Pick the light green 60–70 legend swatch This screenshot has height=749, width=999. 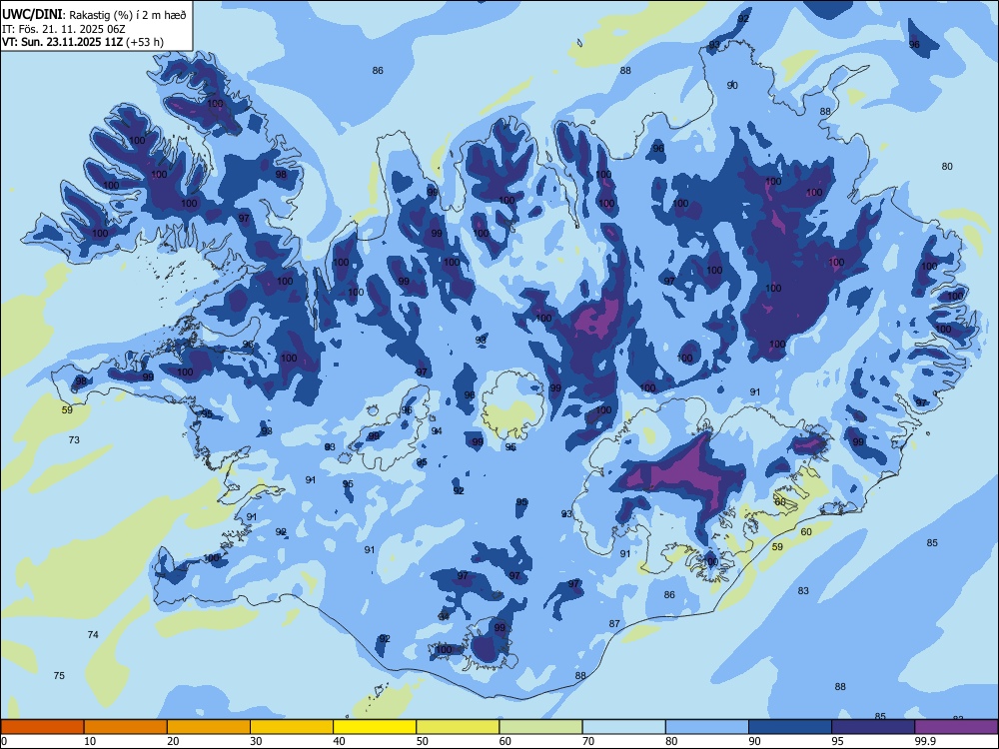tap(540, 727)
